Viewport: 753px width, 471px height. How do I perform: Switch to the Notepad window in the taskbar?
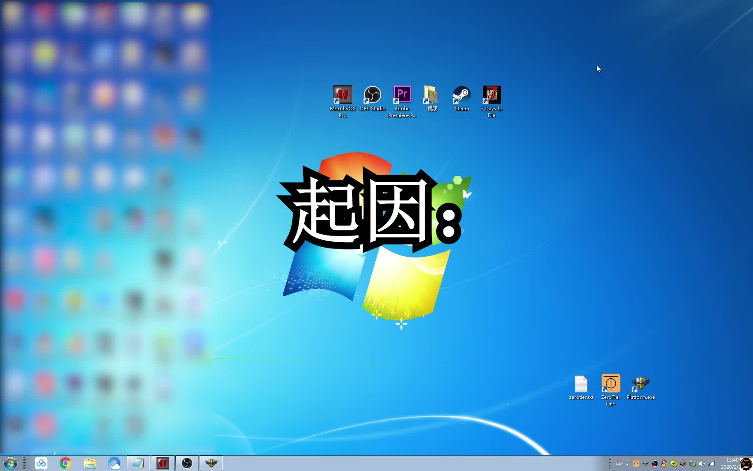[x=138, y=464]
